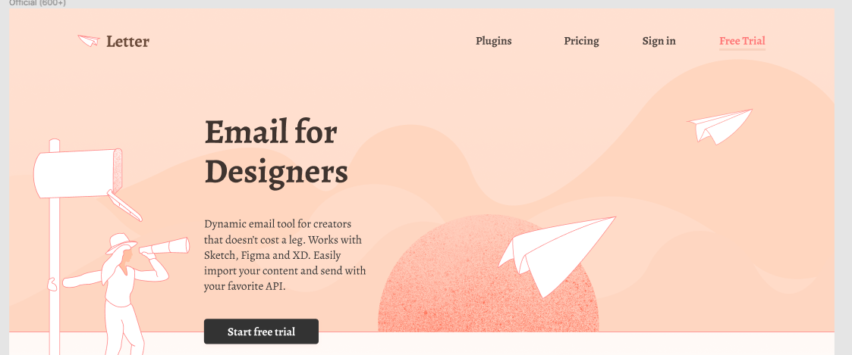Click the Sign in link
Image resolution: width=852 pixels, height=355 pixels.
[x=659, y=41]
